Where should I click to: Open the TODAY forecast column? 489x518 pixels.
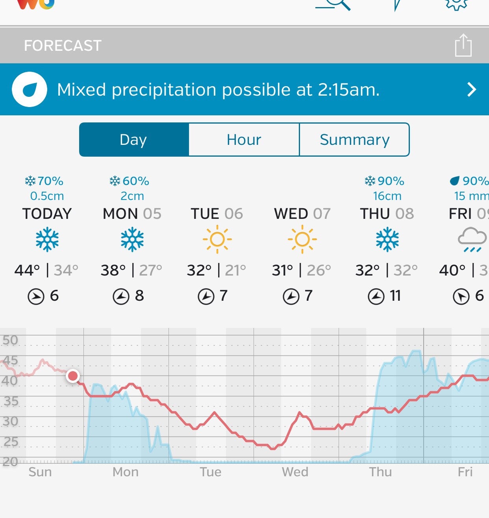point(47,214)
